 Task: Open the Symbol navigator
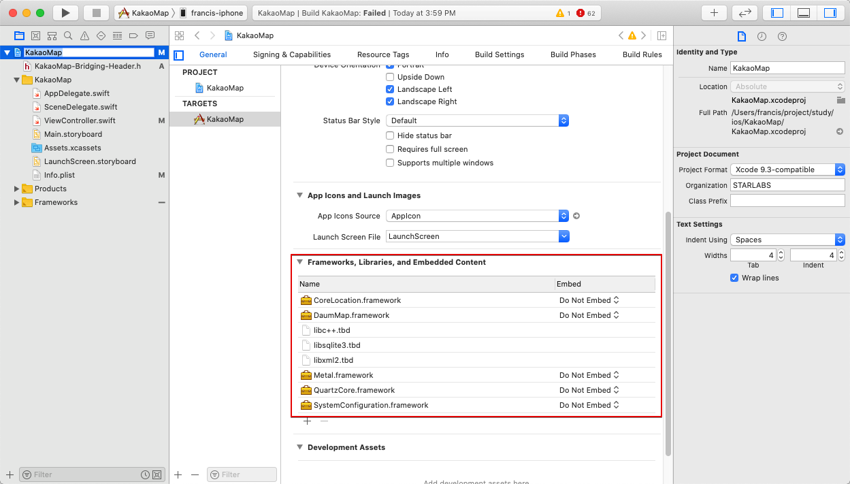click(52, 35)
